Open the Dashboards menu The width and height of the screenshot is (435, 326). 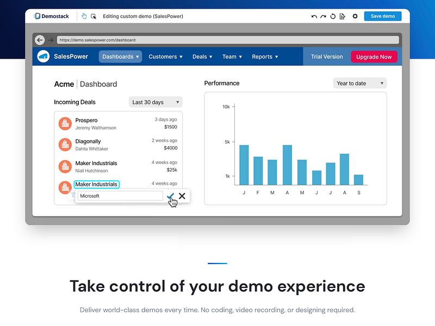tap(120, 57)
